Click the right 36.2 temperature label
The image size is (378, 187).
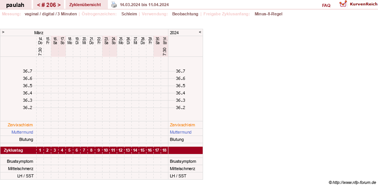[x=181, y=108]
